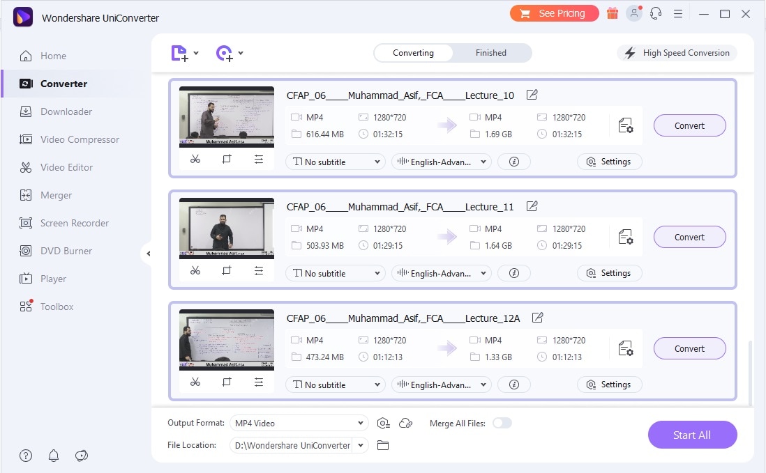This screenshot has height=473, width=766.
Task: Convert the Lecture_11 video
Action: pos(689,237)
